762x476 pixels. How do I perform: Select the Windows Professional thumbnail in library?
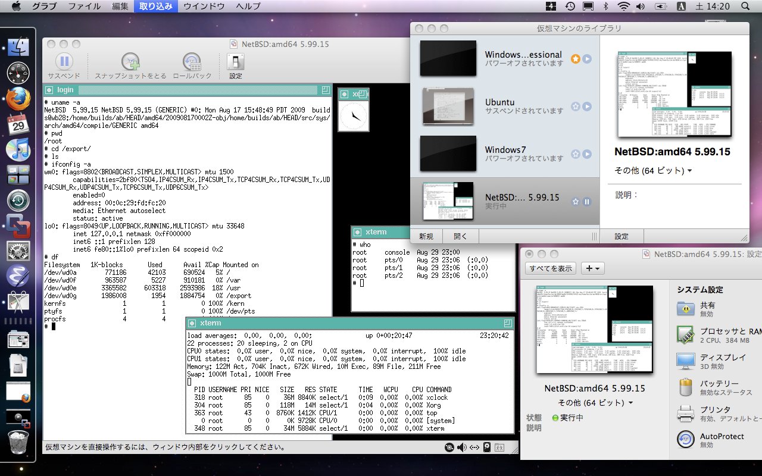point(448,58)
